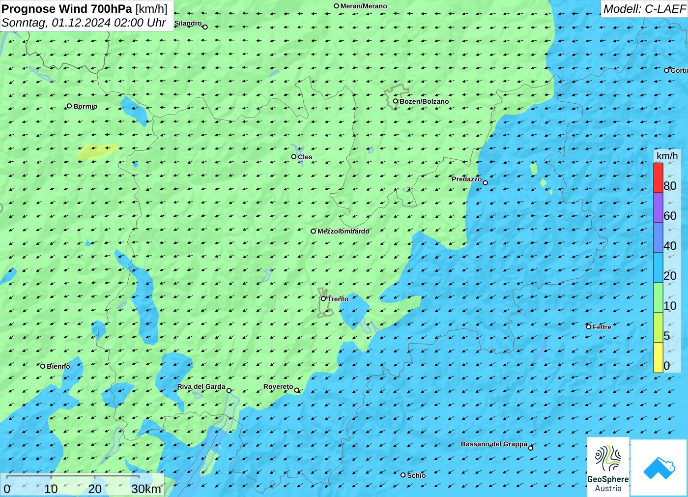Screen dimensions: 688x497
Task: Click the Meran/Merano location marker
Action: click(337, 6)
